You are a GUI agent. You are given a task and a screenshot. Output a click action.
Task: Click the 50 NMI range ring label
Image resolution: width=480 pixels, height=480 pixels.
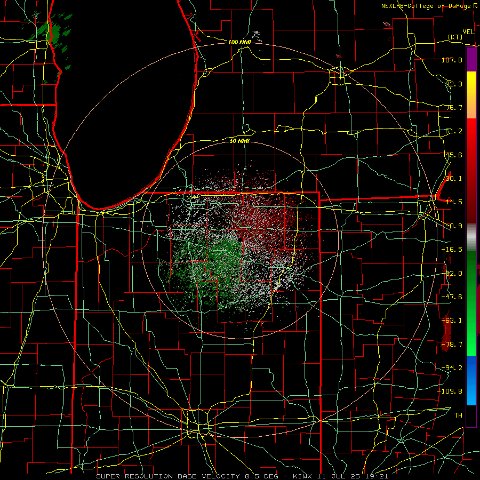pos(239,141)
